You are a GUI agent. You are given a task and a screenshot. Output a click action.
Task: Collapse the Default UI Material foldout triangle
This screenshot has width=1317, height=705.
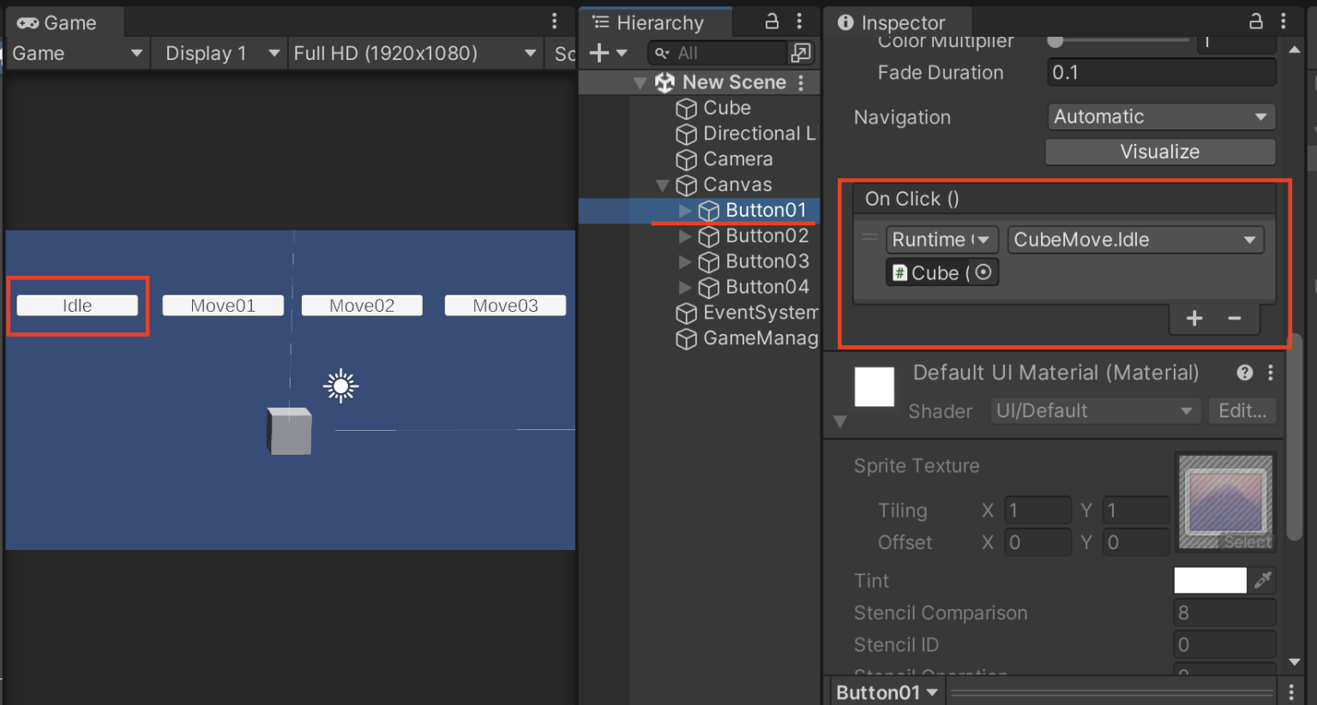click(x=839, y=421)
